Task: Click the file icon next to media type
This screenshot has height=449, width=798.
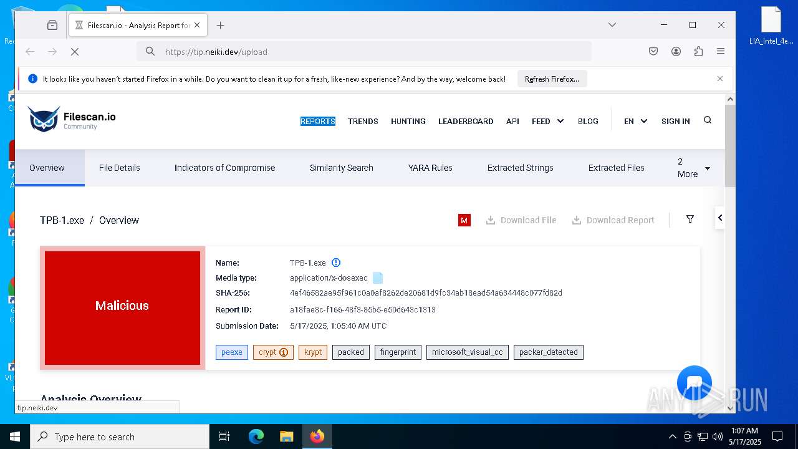Action: coord(378,278)
